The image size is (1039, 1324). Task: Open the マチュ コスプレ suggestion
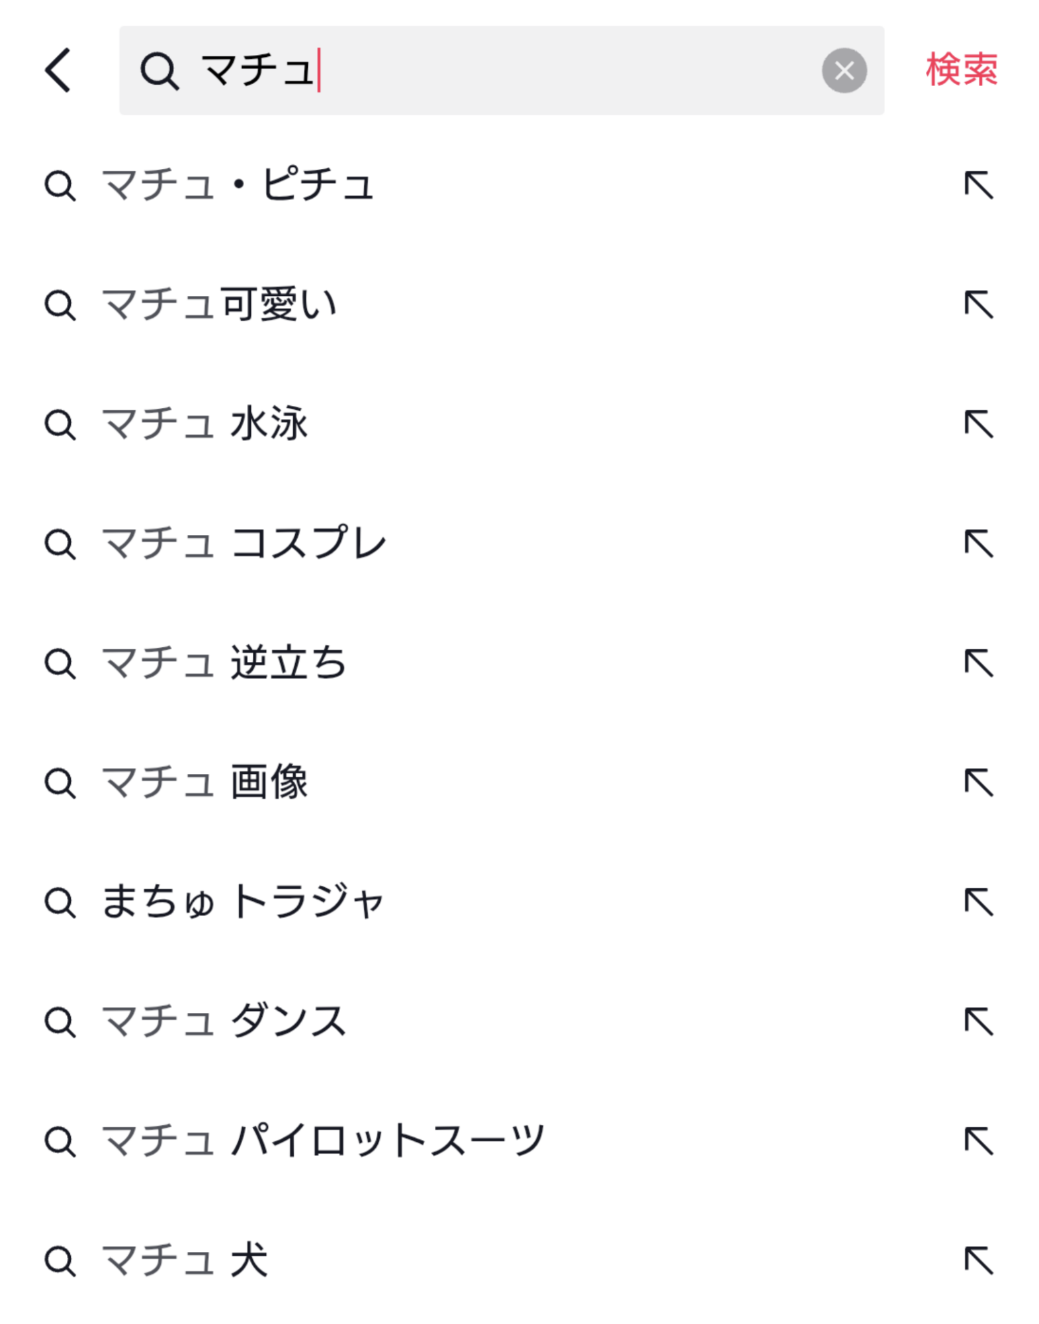click(244, 544)
